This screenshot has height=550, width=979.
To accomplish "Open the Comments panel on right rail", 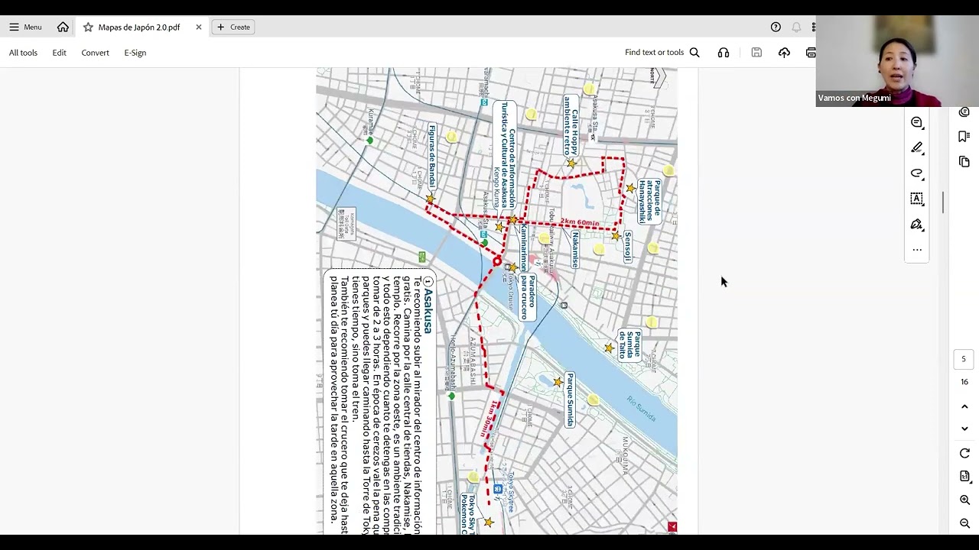I will (964, 112).
